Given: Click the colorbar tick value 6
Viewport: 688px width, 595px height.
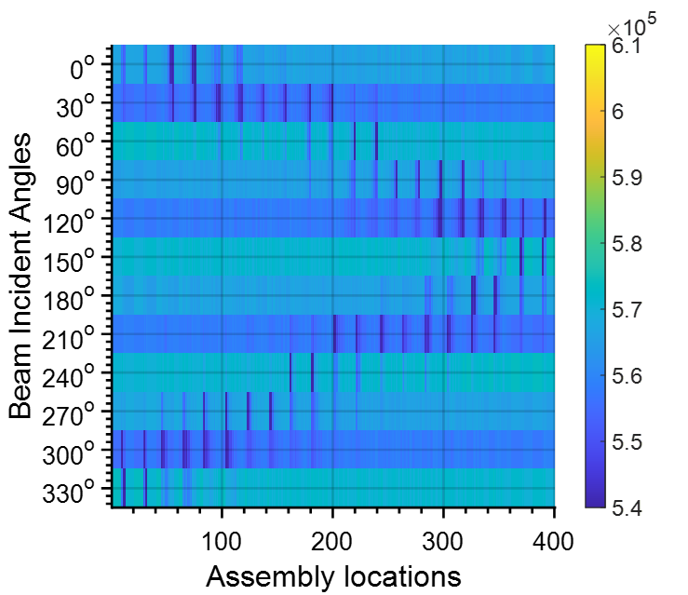Looking at the screenshot, I should [x=618, y=112].
